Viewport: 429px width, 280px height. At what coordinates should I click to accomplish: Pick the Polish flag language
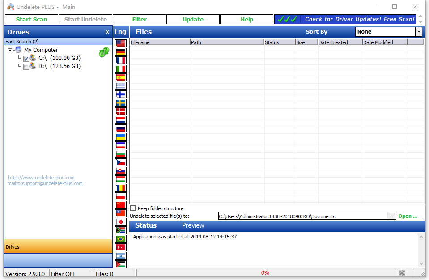[x=121, y=196]
